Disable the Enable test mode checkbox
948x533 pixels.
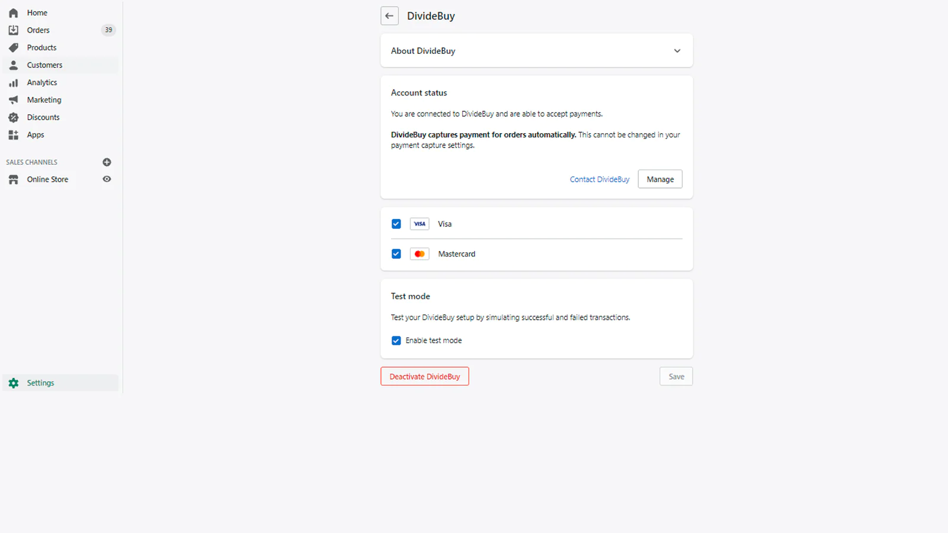pyautogui.click(x=396, y=341)
